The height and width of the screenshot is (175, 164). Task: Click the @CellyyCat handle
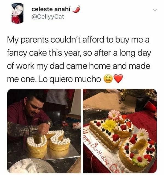[48, 17]
